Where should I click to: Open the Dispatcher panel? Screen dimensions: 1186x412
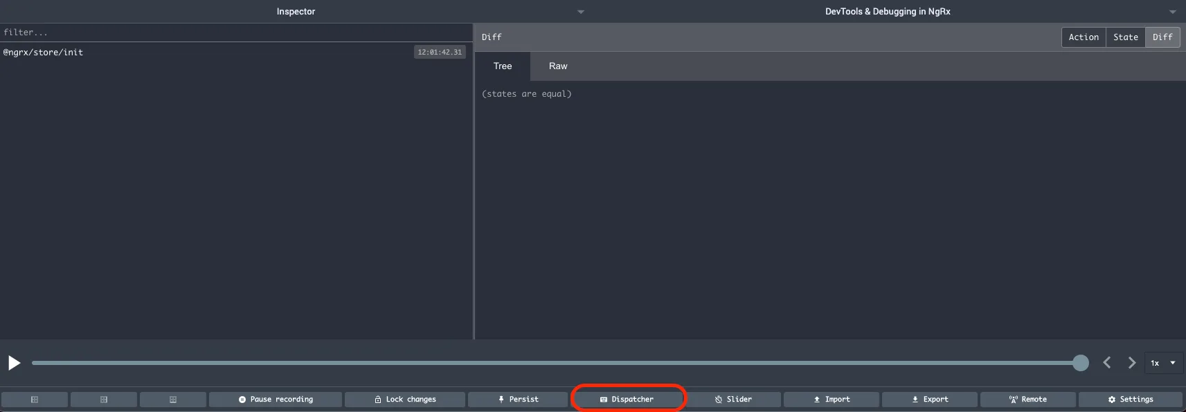pyautogui.click(x=627, y=400)
